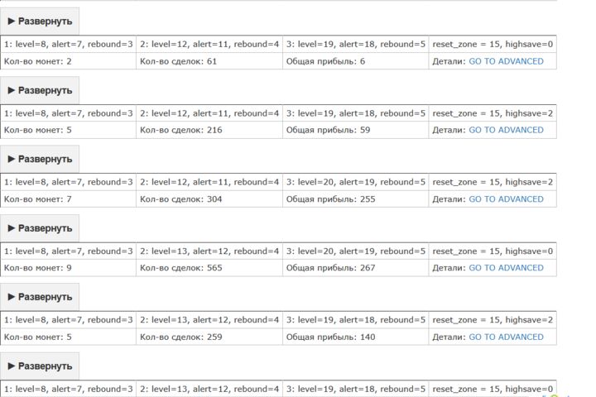The width and height of the screenshot is (596, 397).
Task: Expand the Развернуть section above the 259-trades table
Action: click(40, 297)
